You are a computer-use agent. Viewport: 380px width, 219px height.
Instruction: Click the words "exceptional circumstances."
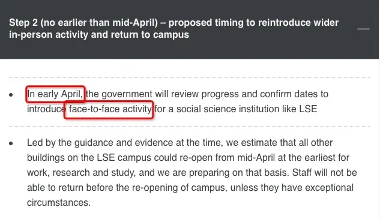190,195
